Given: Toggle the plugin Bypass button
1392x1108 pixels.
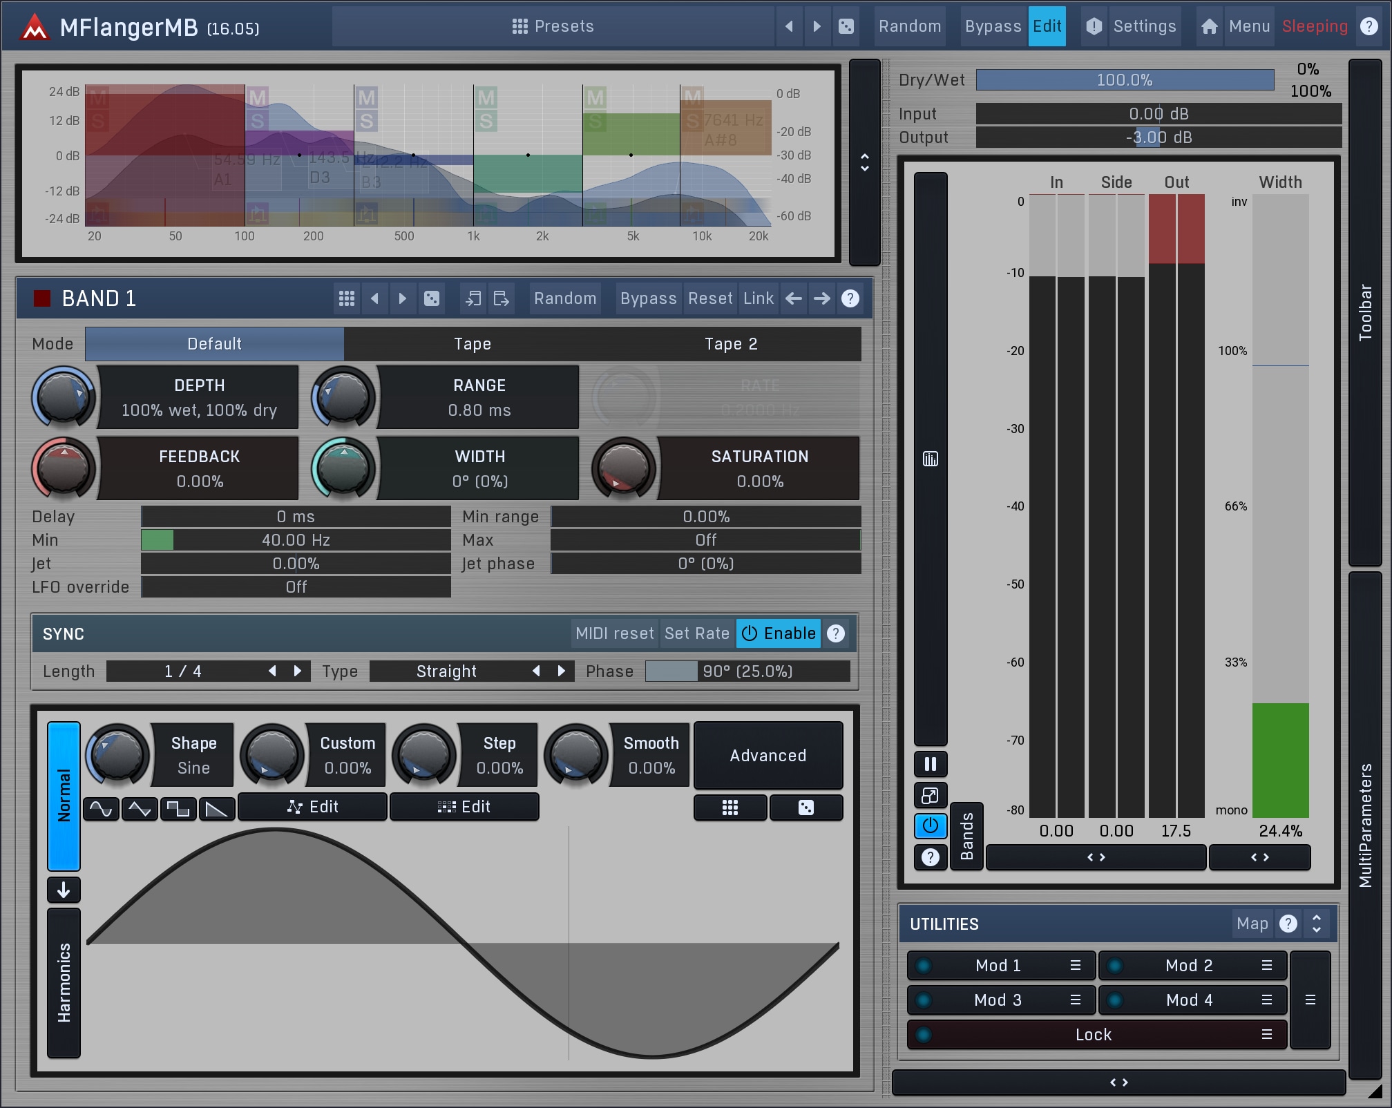Looking at the screenshot, I should click(x=993, y=26).
